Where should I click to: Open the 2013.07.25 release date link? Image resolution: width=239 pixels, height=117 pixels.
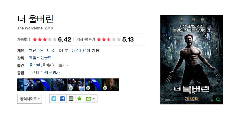(82, 50)
